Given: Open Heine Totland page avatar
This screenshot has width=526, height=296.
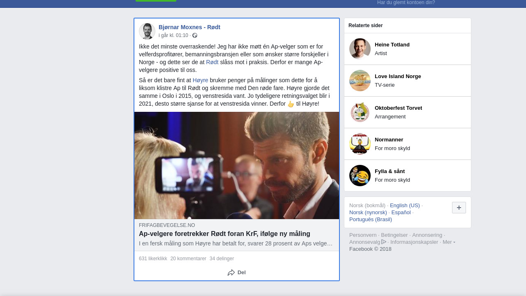Looking at the screenshot, I should tap(360, 49).
